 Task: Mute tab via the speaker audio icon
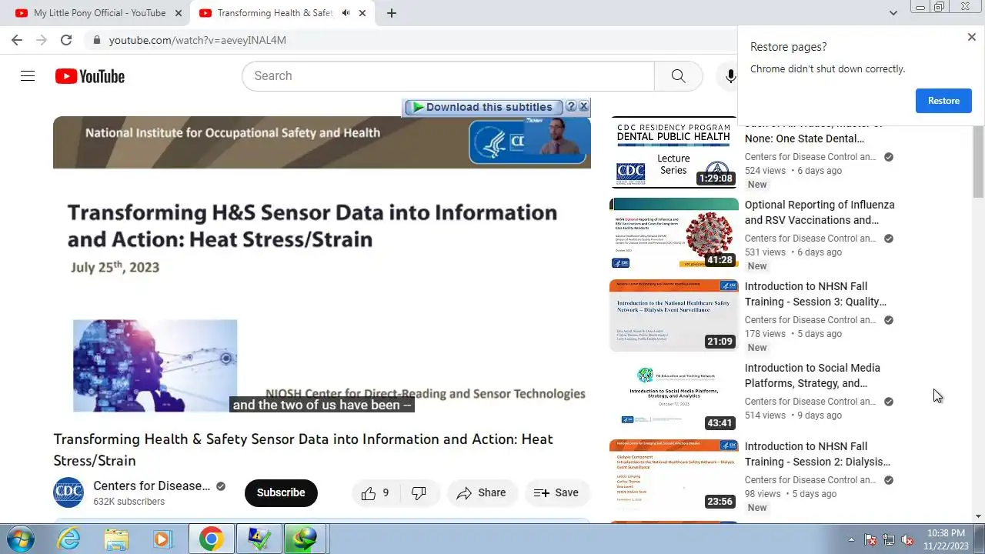(x=346, y=13)
